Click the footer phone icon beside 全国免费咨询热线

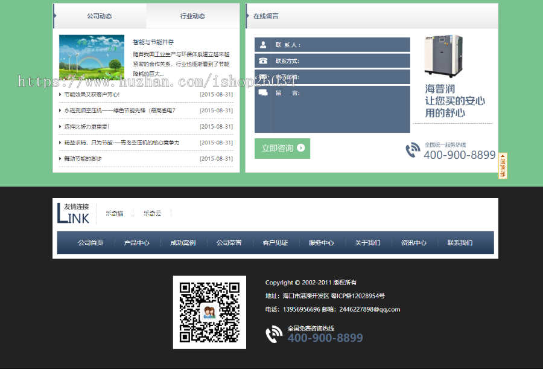tap(274, 335)
